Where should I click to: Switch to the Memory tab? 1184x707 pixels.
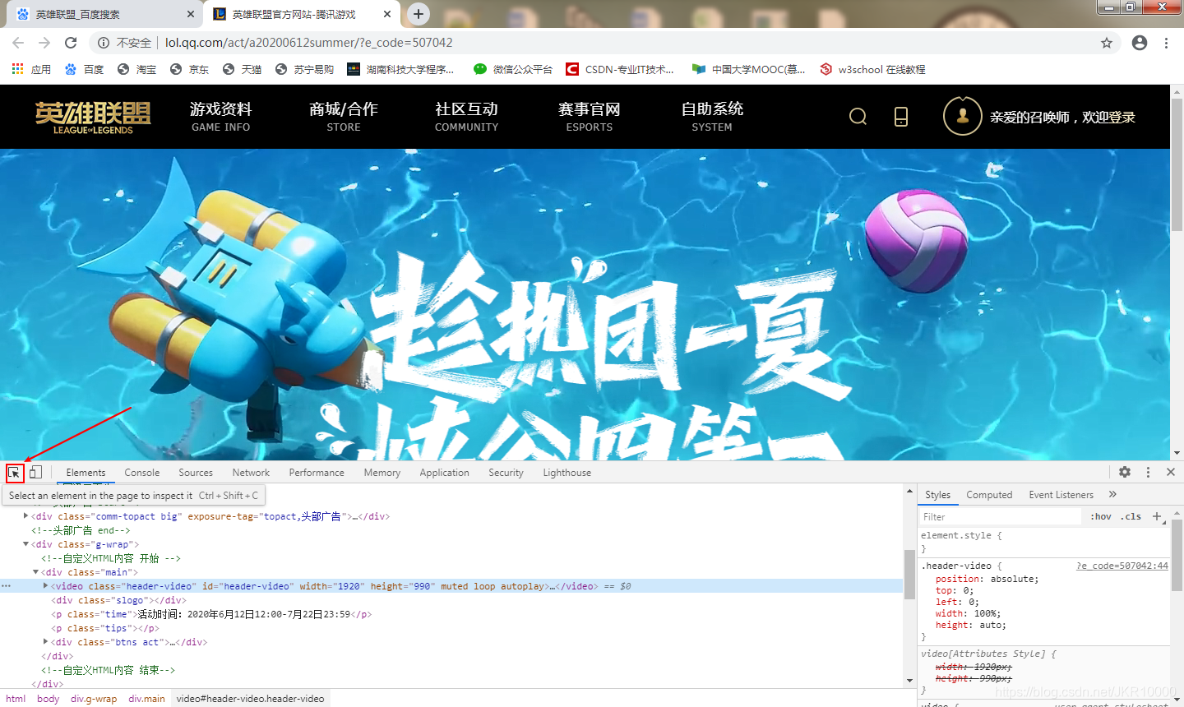[382, 473]
